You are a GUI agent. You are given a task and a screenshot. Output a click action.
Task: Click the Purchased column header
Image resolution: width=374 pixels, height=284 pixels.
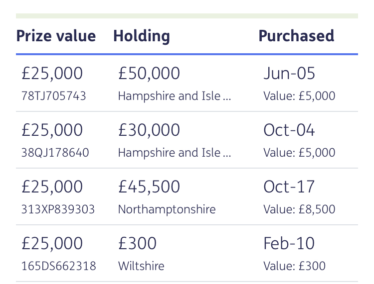coord(296,36)
